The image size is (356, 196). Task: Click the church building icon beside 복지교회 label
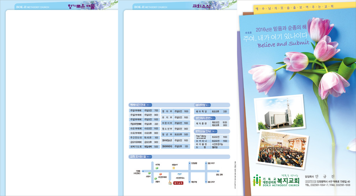coord(170,182)
